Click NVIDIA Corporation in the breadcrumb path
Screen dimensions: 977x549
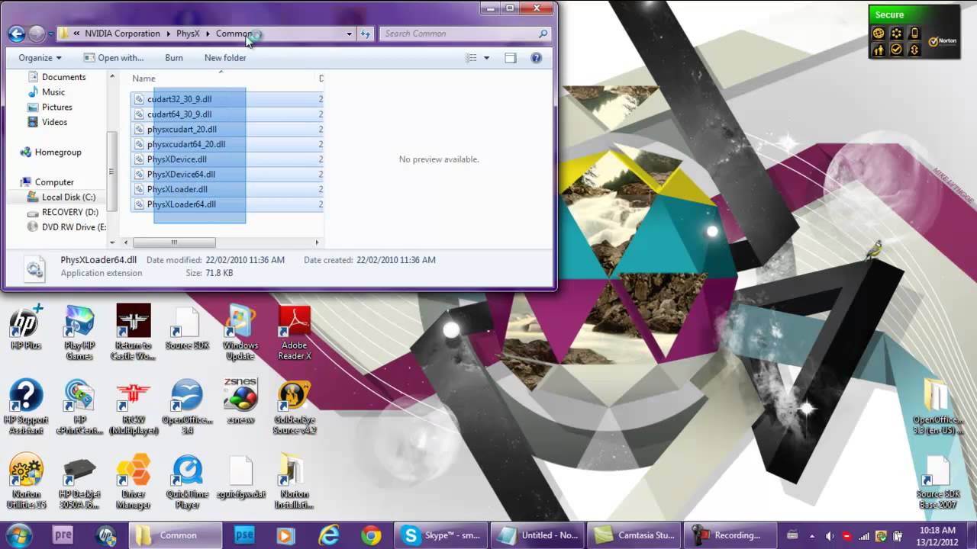tap(122, 34)
